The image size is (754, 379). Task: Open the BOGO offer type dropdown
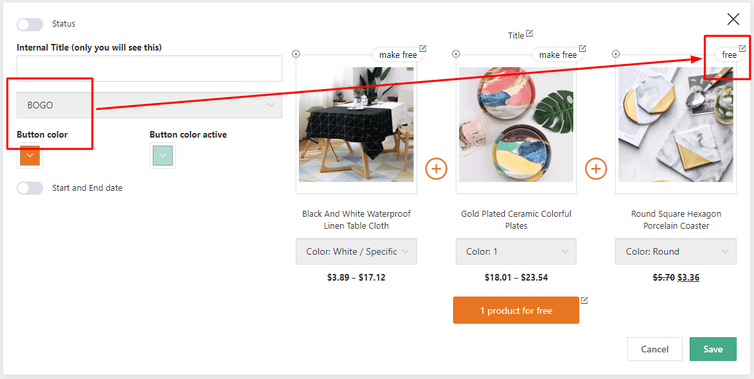click(x=149, y=105)
